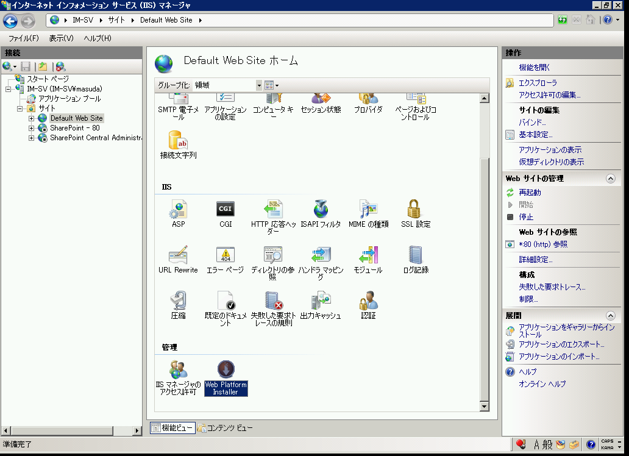This screenshot has width=629, height=456.
Task: Click the features pane scroll-down arrow
Action: [485, 407]
